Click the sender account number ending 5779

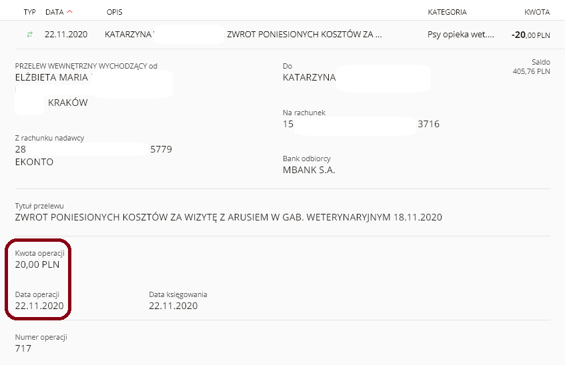pyautogui.click(x=93, y=149)
